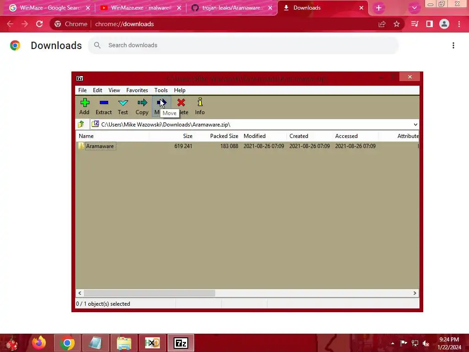The width and height of the screenshot is (469, 352).
Task: Click the 7z window title icon
Action: point(80,78)
